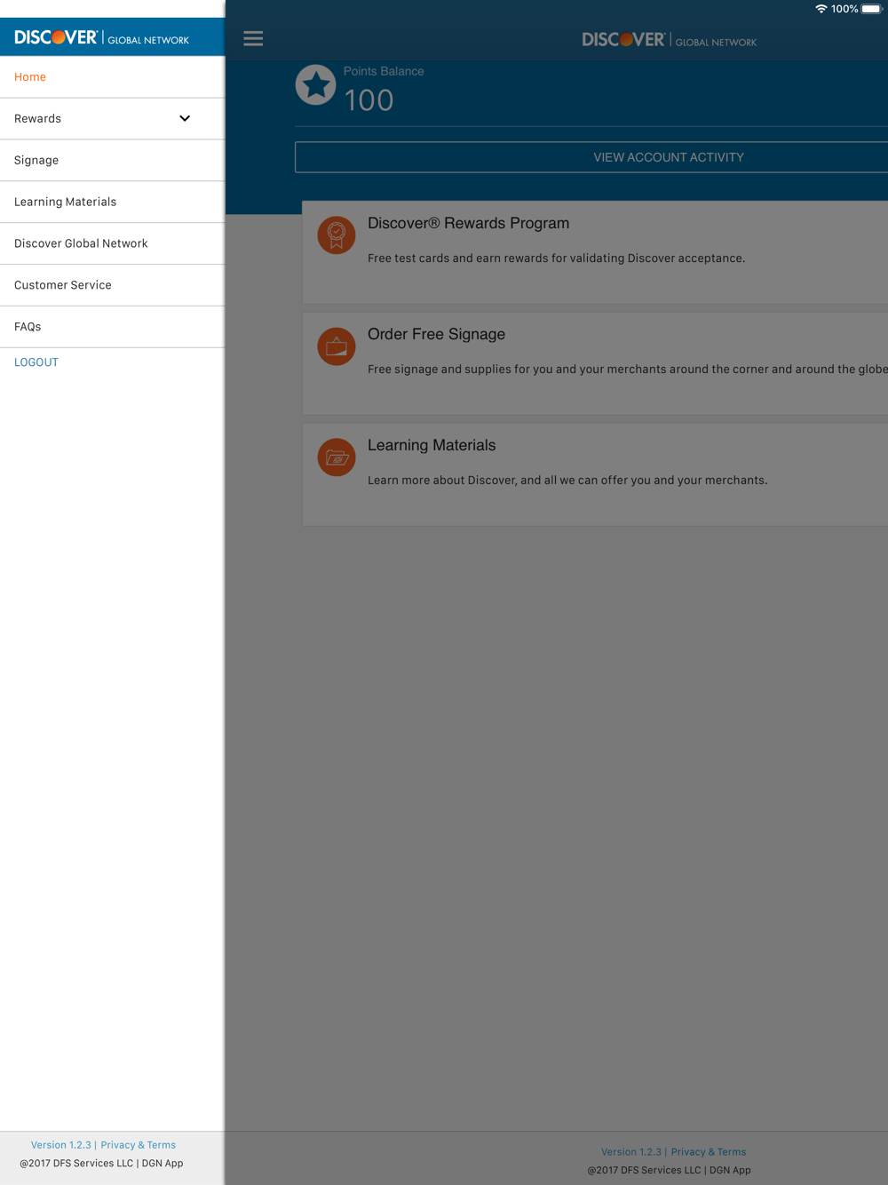Open the Learning Materials card title
888x1185 pixels.
[432, 446]
